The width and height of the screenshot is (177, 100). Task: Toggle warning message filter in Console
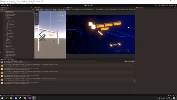(130, 61)
